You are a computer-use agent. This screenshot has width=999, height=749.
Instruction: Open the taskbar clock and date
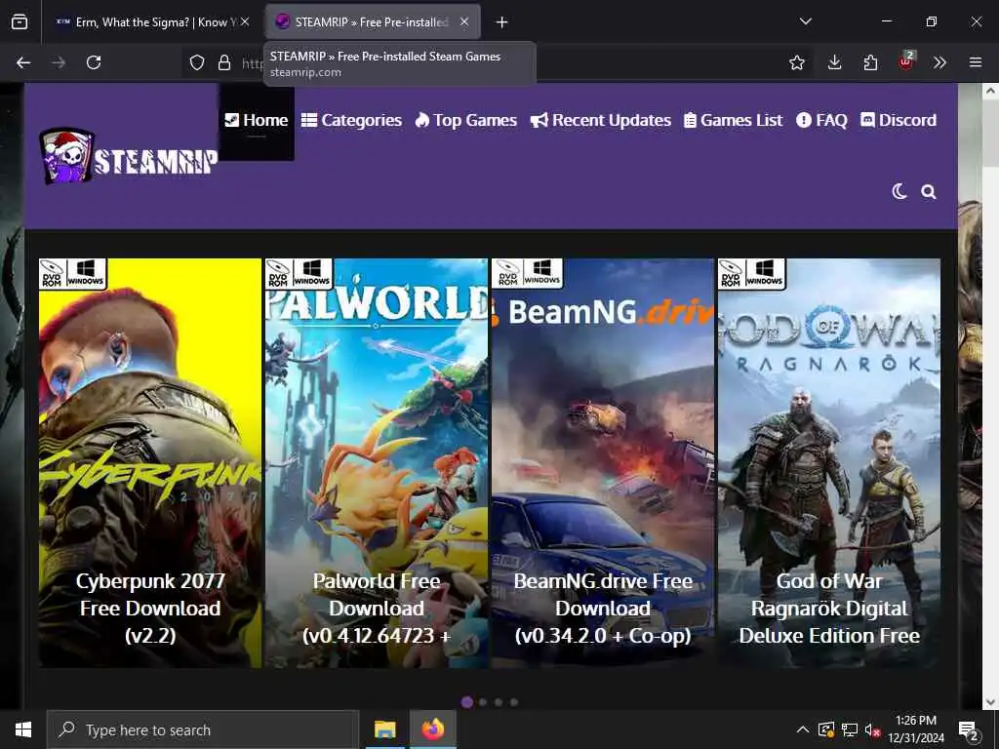coord(915,729)
